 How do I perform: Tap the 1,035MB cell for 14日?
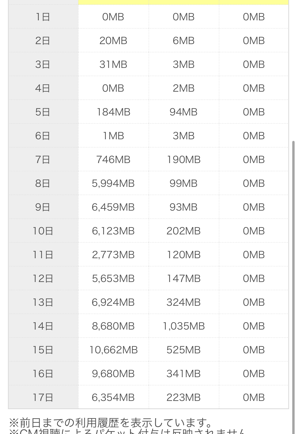pyautogui.click(x=183, y=326)
